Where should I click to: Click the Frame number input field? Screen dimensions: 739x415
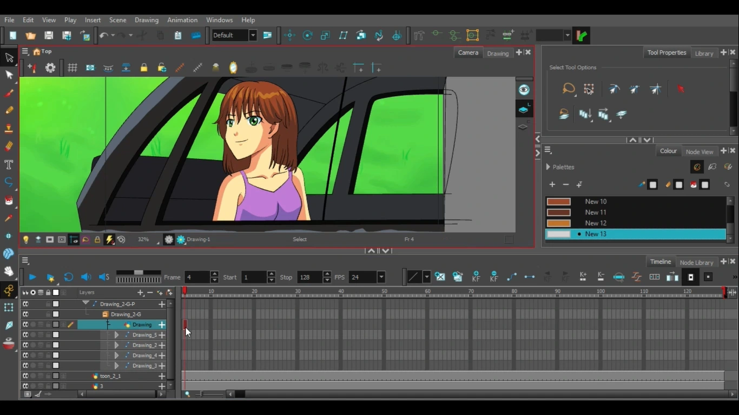pos(197,277)
